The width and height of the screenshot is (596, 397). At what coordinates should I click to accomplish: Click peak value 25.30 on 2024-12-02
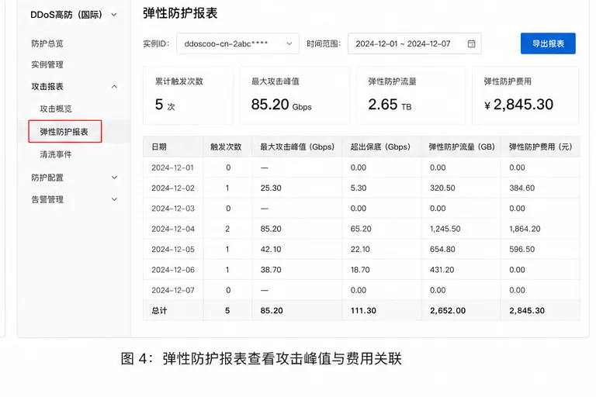pyautogui.click(x=271, y=188)
